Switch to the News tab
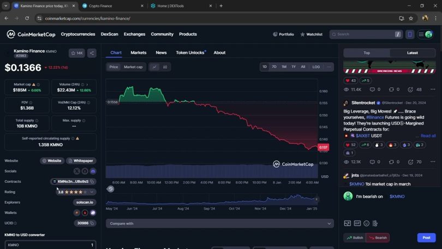This screenshot has width=442, height=249. (x=161, y=53)
